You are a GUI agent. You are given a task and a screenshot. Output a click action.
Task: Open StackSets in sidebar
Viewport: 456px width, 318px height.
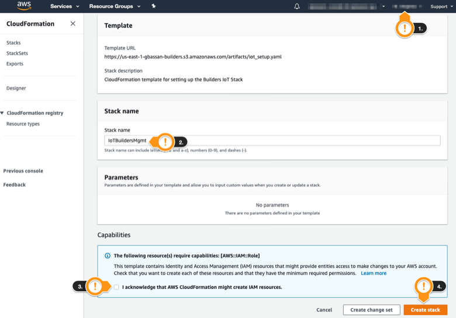point(17,53)
